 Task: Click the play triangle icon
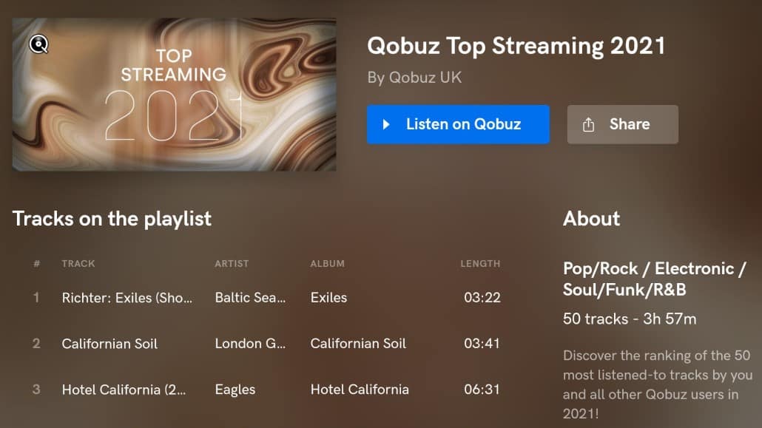pyautogui.click(x=386, y=124)
